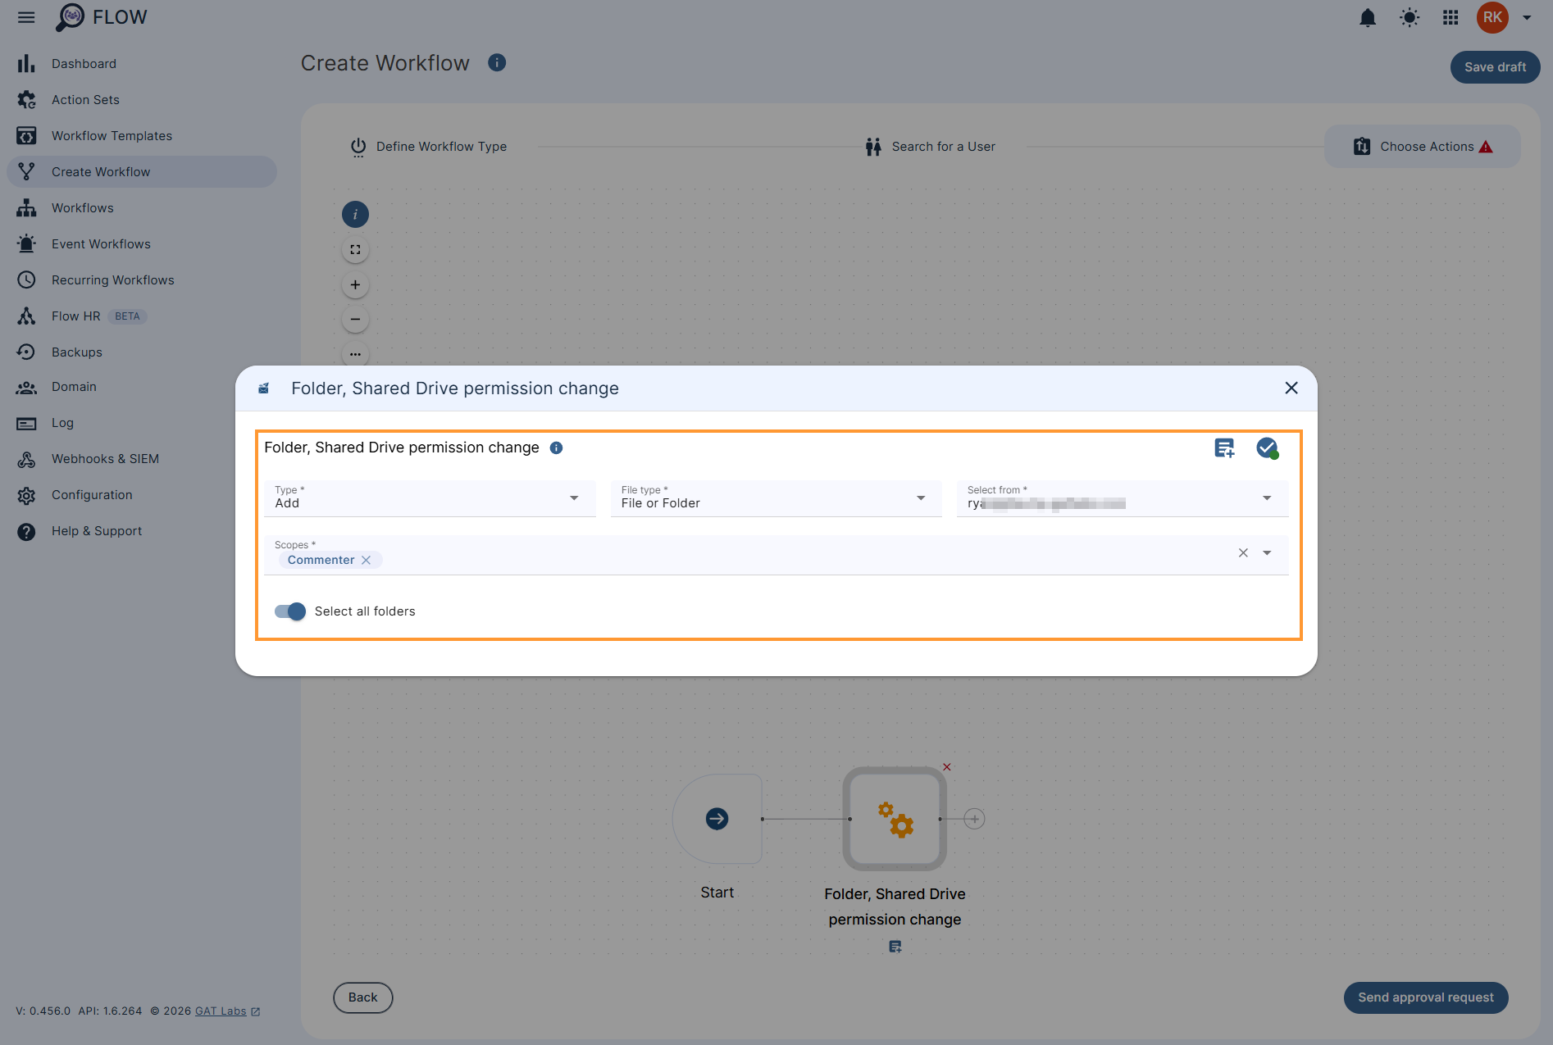Open the Select from dropdown

tap(1123, 498)
